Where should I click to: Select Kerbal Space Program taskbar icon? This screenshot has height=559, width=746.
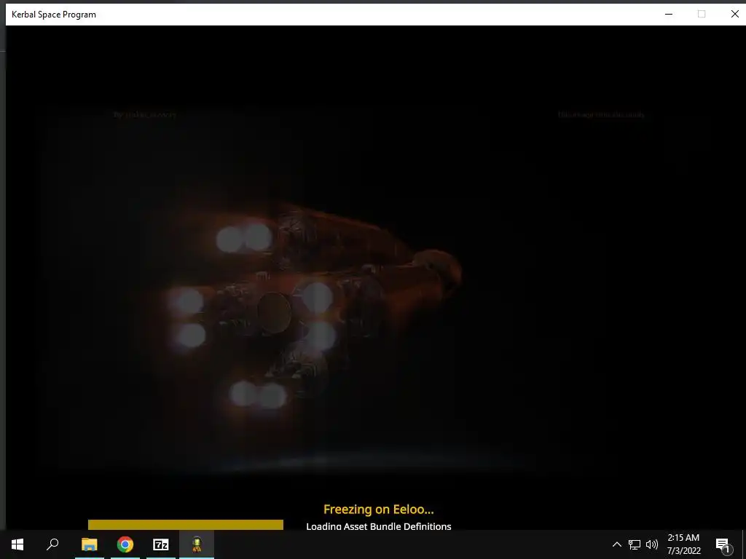tap(197, 544)
